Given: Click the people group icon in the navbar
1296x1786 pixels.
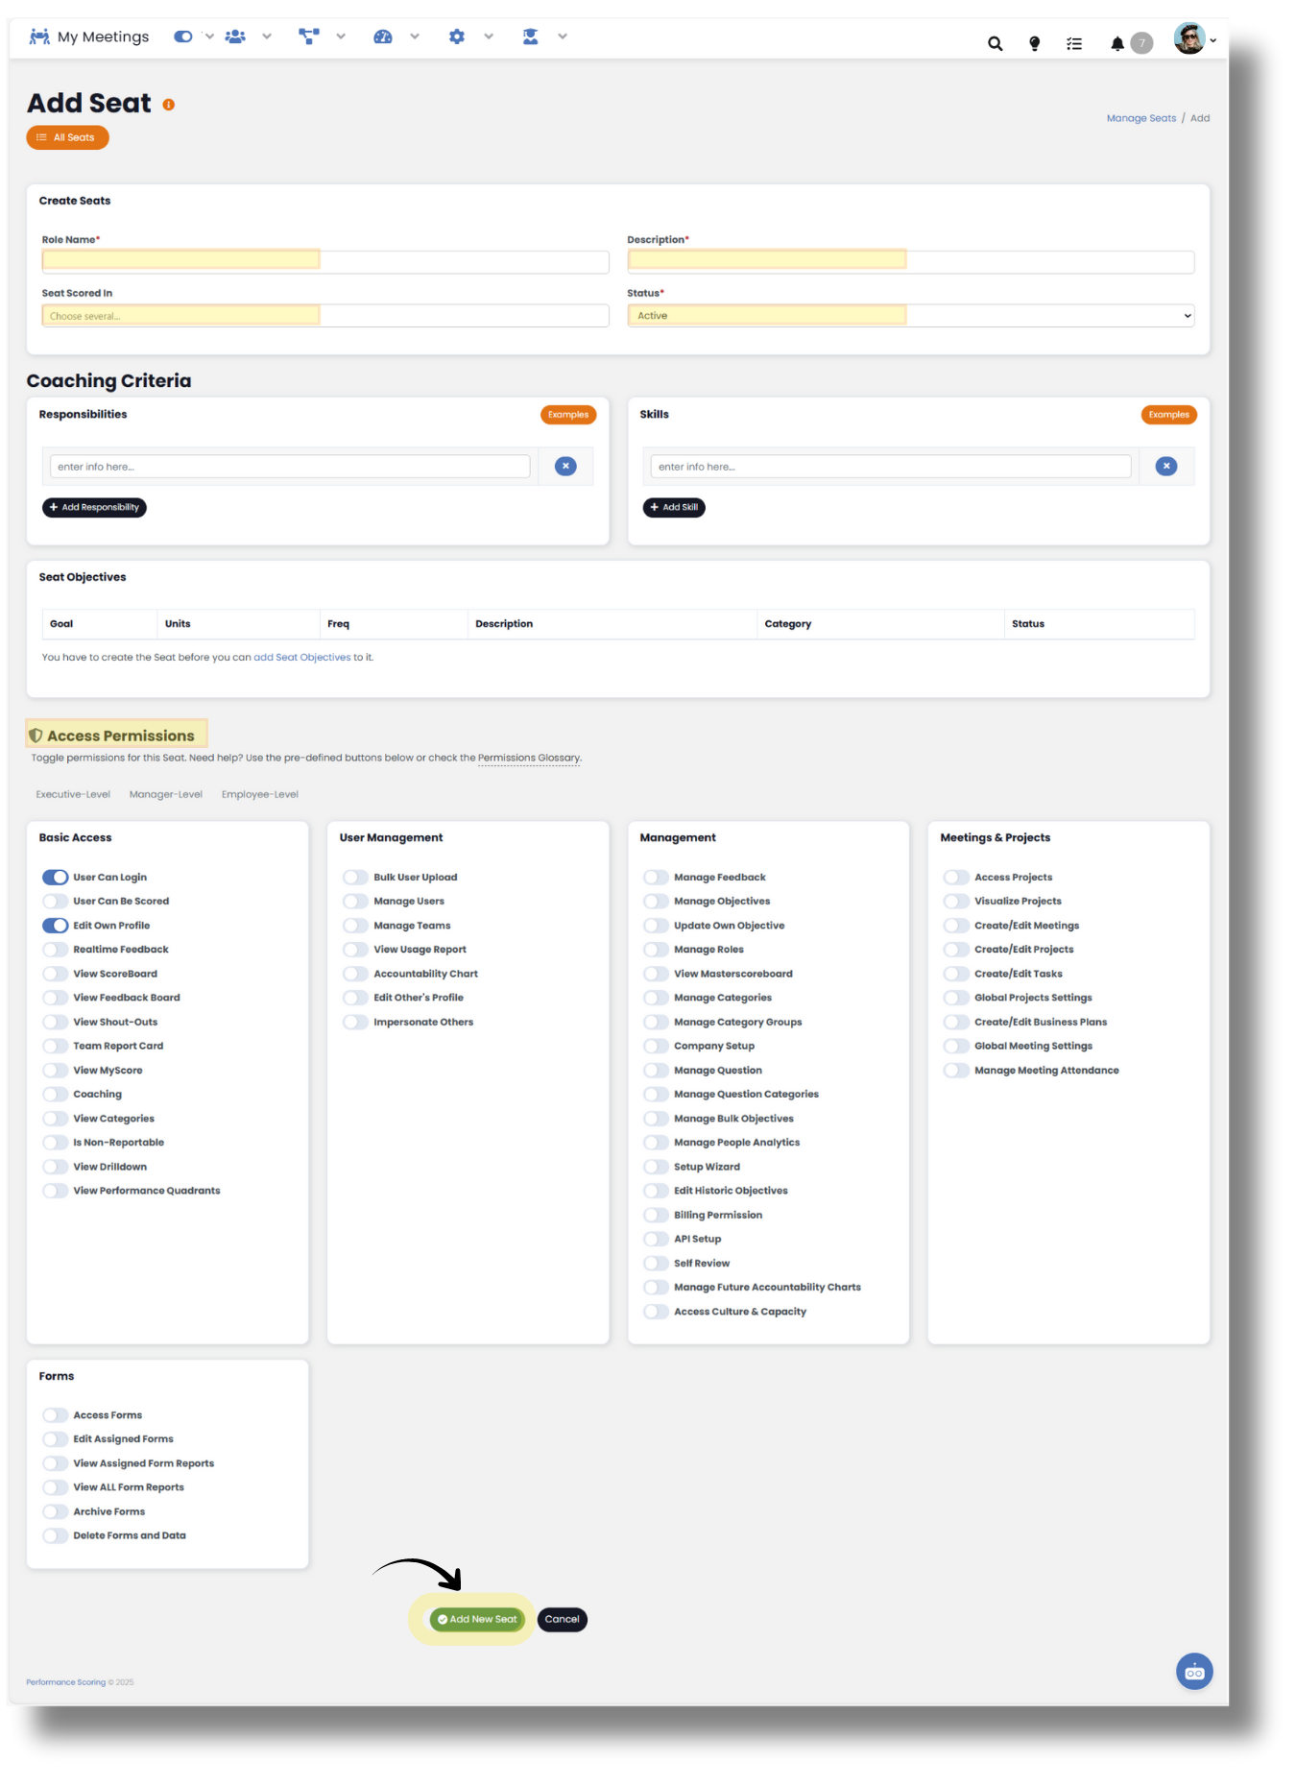Looking at the screenshot, I should point(235,36).
